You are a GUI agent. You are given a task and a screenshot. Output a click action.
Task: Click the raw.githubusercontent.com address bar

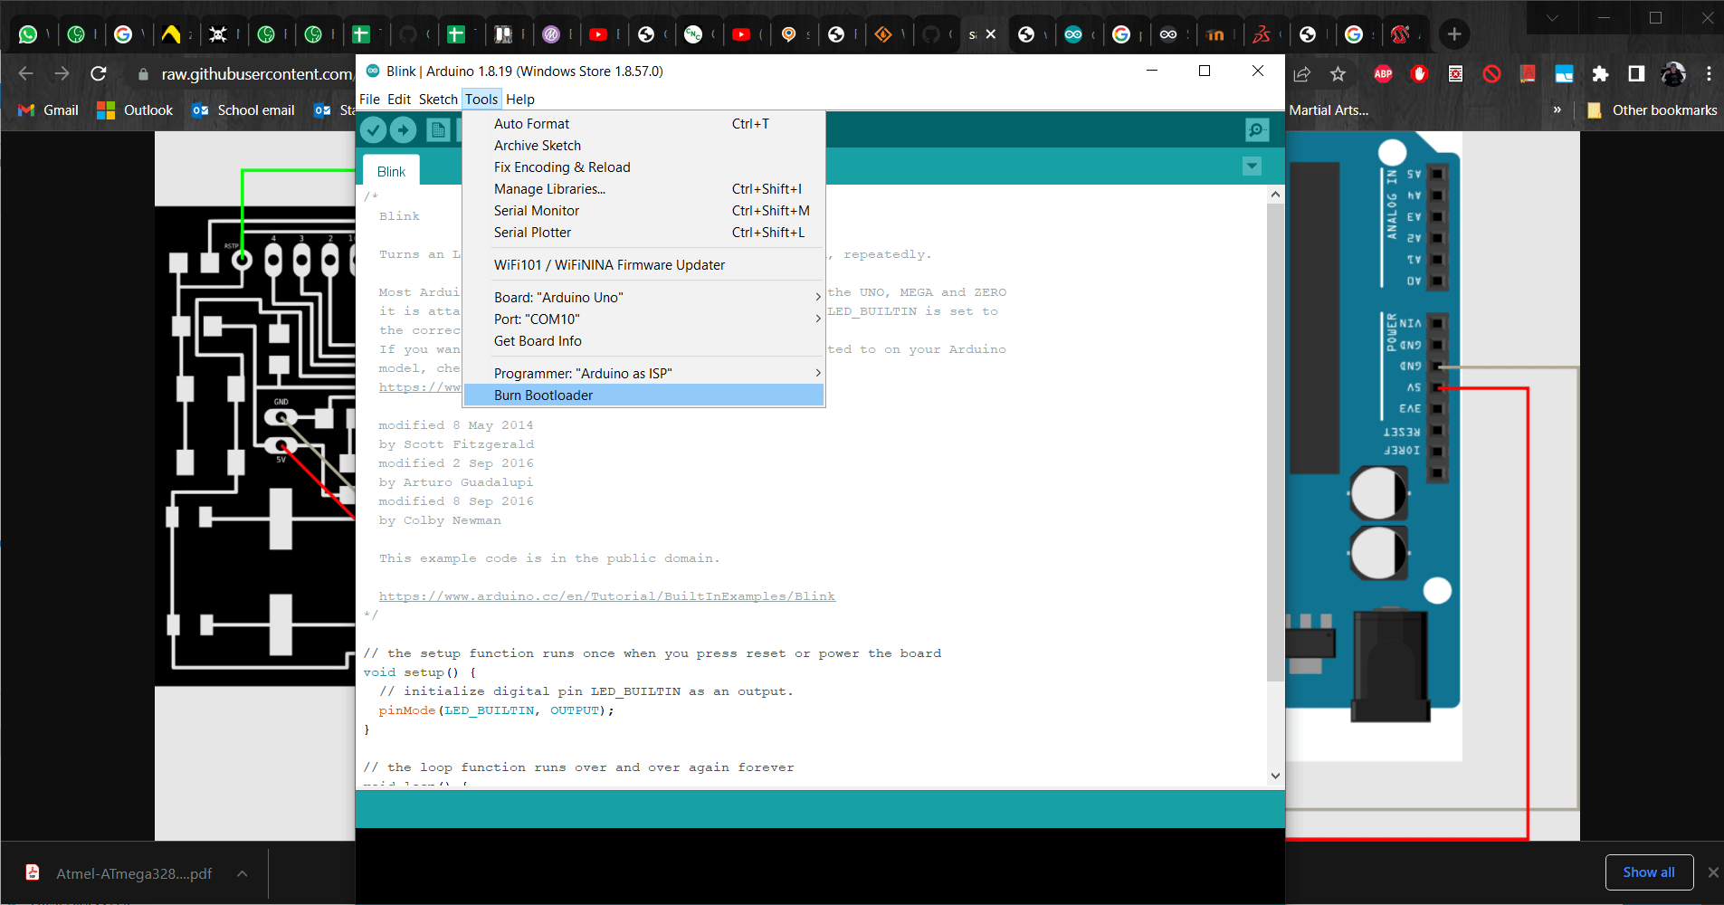(x=257, y=74)
